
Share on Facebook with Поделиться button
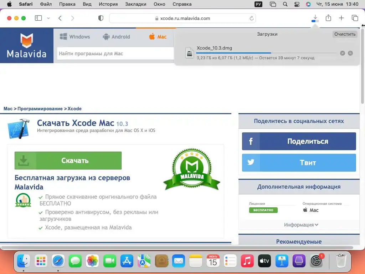tap(299, 141)
